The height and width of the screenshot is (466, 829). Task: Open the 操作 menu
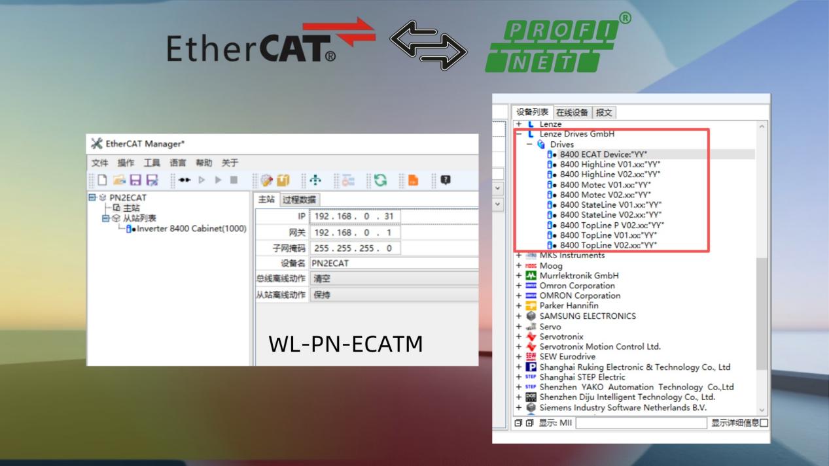coord(126,163)
